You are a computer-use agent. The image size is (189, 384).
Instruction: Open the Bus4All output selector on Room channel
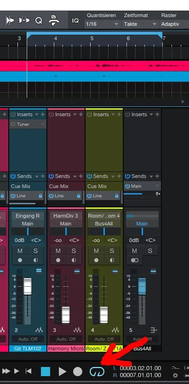tap(104, 224)
